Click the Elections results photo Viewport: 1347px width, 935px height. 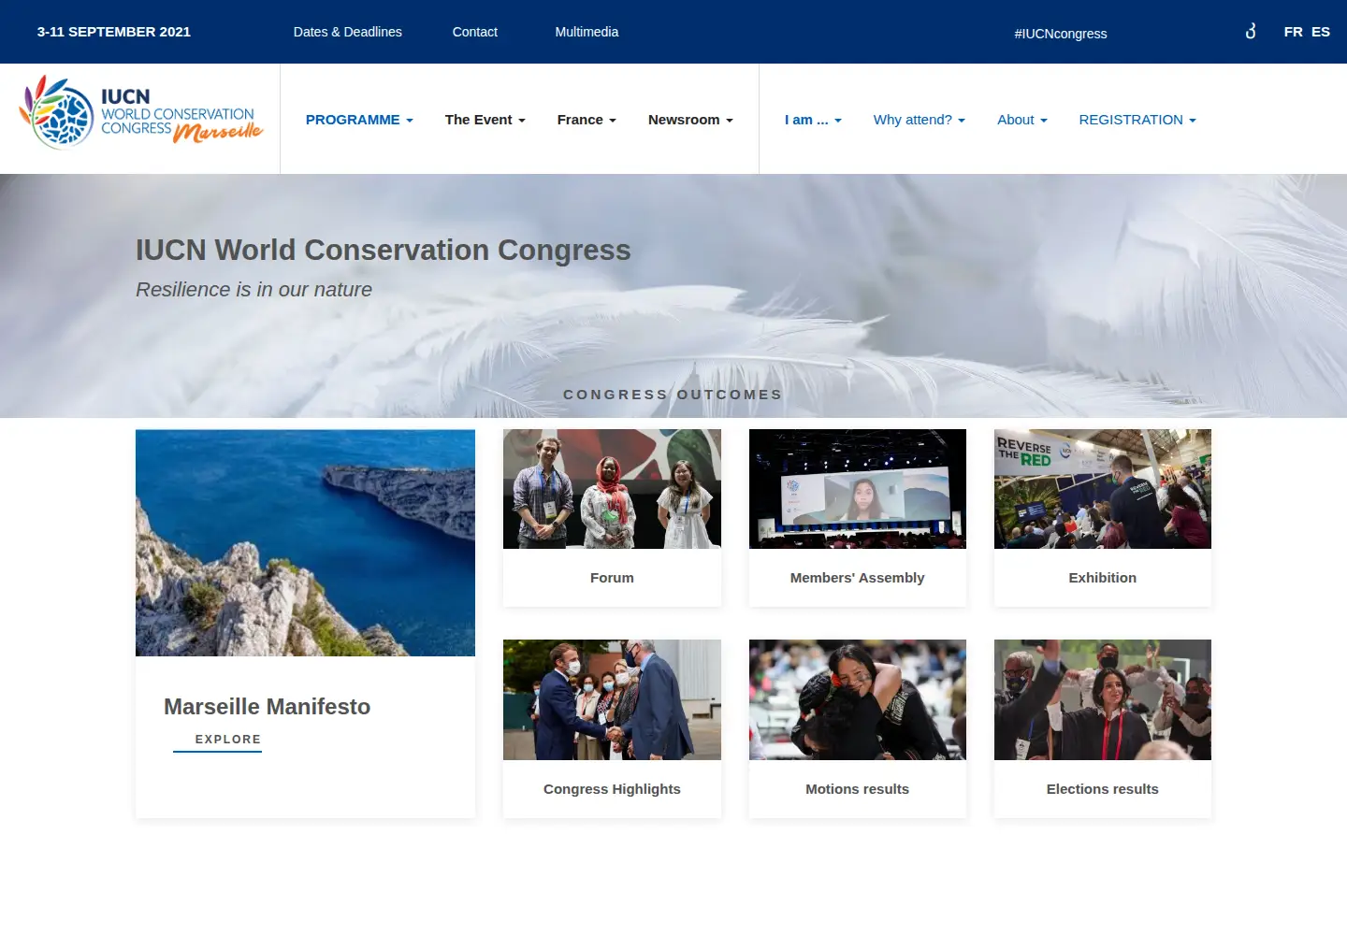[1103, 699]
